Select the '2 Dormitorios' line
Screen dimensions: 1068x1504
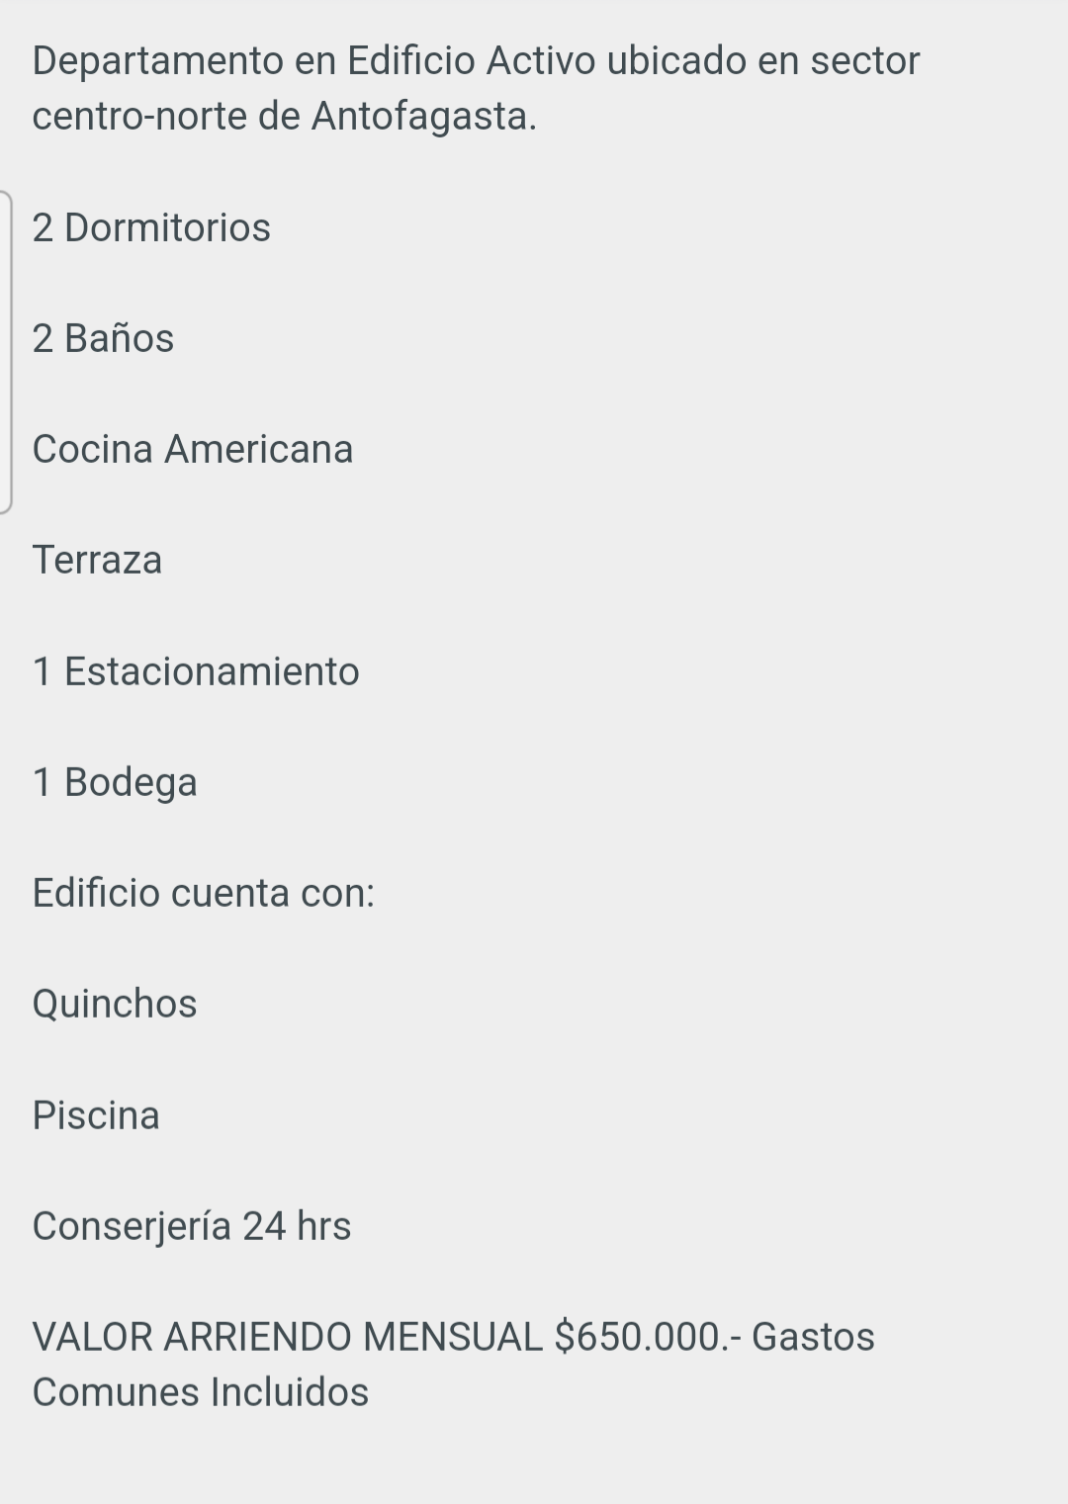click(151, 228)
